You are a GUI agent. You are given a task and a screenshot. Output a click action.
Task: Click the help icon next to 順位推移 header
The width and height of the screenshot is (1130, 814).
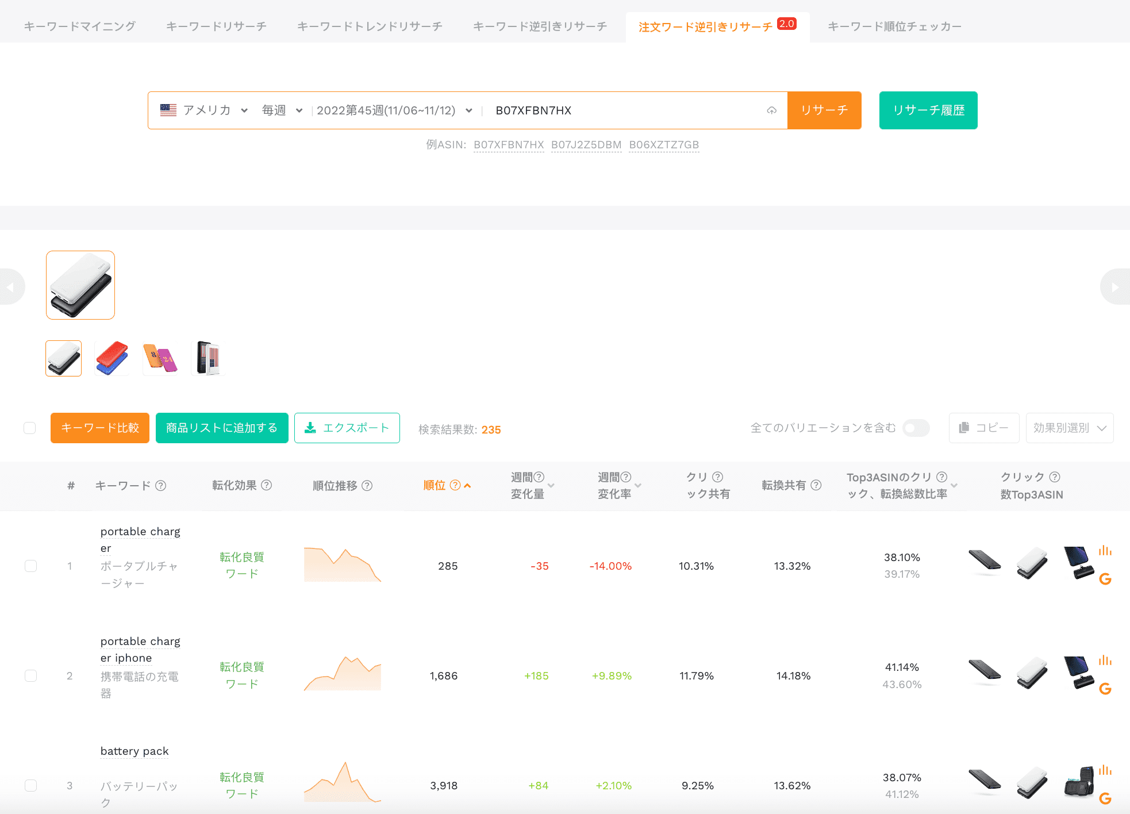tap(367, 486)
